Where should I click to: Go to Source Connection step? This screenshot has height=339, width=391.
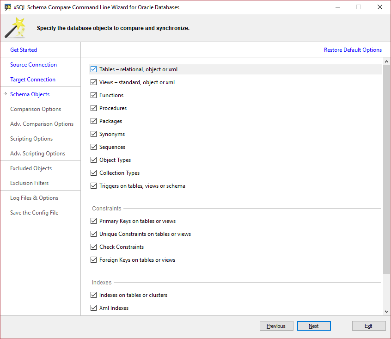click(x=33, y=65)
